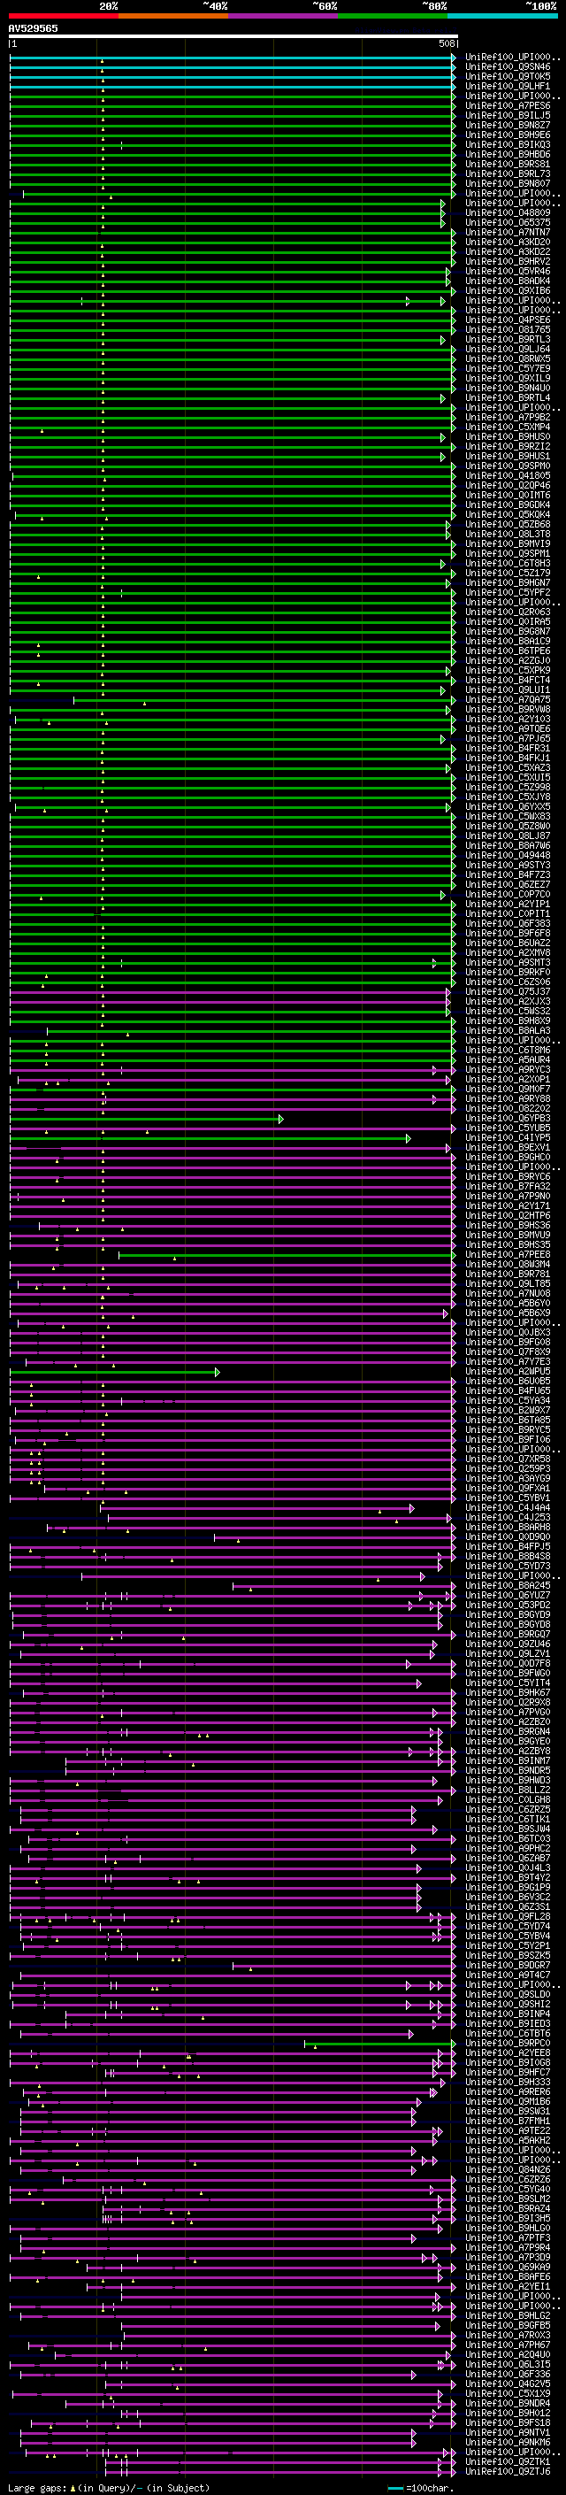566x2495 pixels.
Task: Click the UniRef100_B9IKQ3 entry
Action: pos(508,145)
